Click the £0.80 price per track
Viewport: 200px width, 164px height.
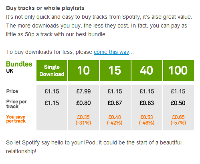pyautogui.click(x=83, y=103)
